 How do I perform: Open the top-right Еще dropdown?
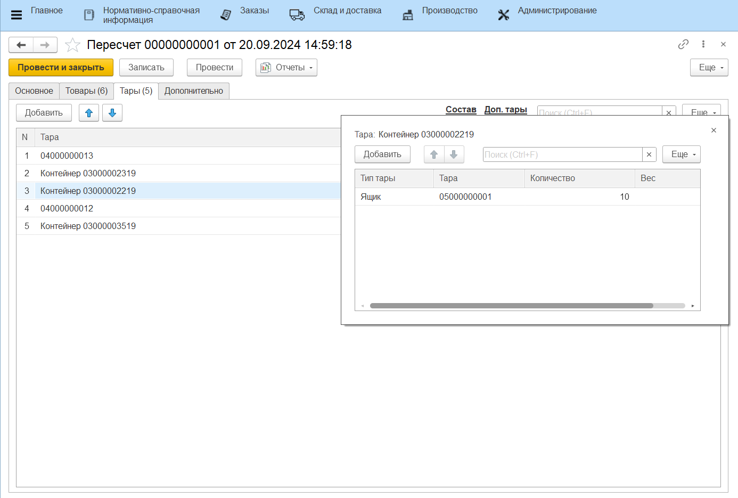tap(709, 68)
